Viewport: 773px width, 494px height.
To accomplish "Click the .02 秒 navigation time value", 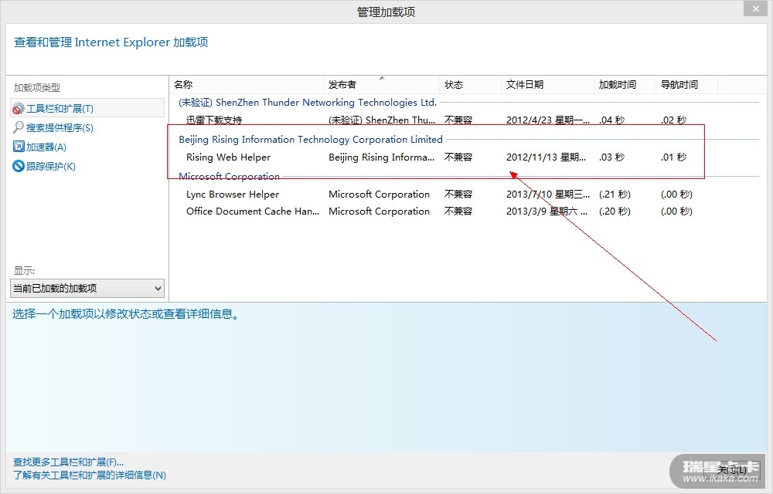I will pyautogui.click(x=673, y=120).
